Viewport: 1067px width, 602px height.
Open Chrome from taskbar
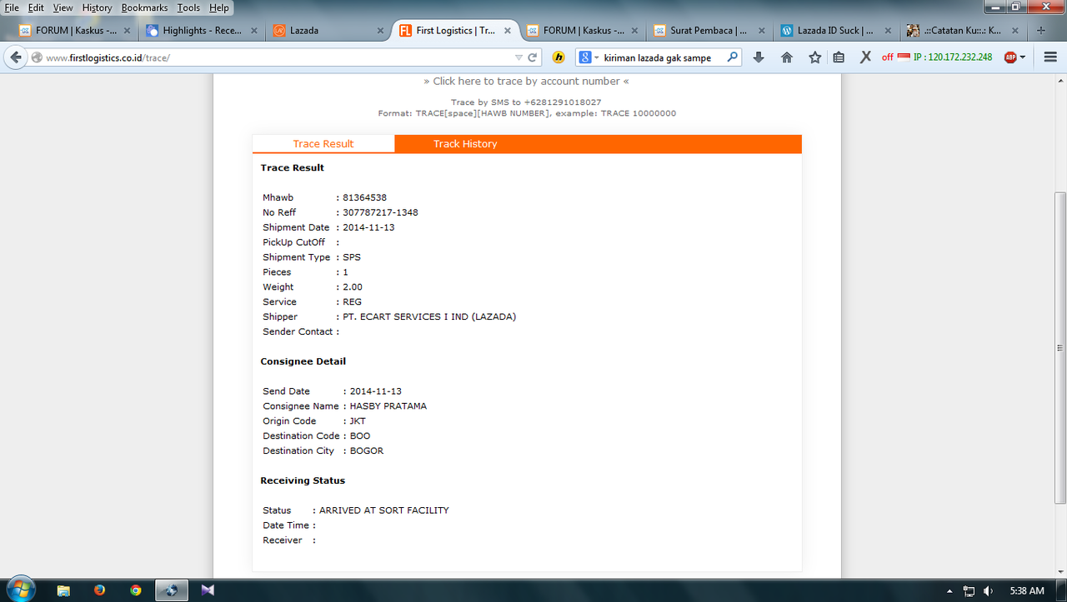tap(136, 590)
